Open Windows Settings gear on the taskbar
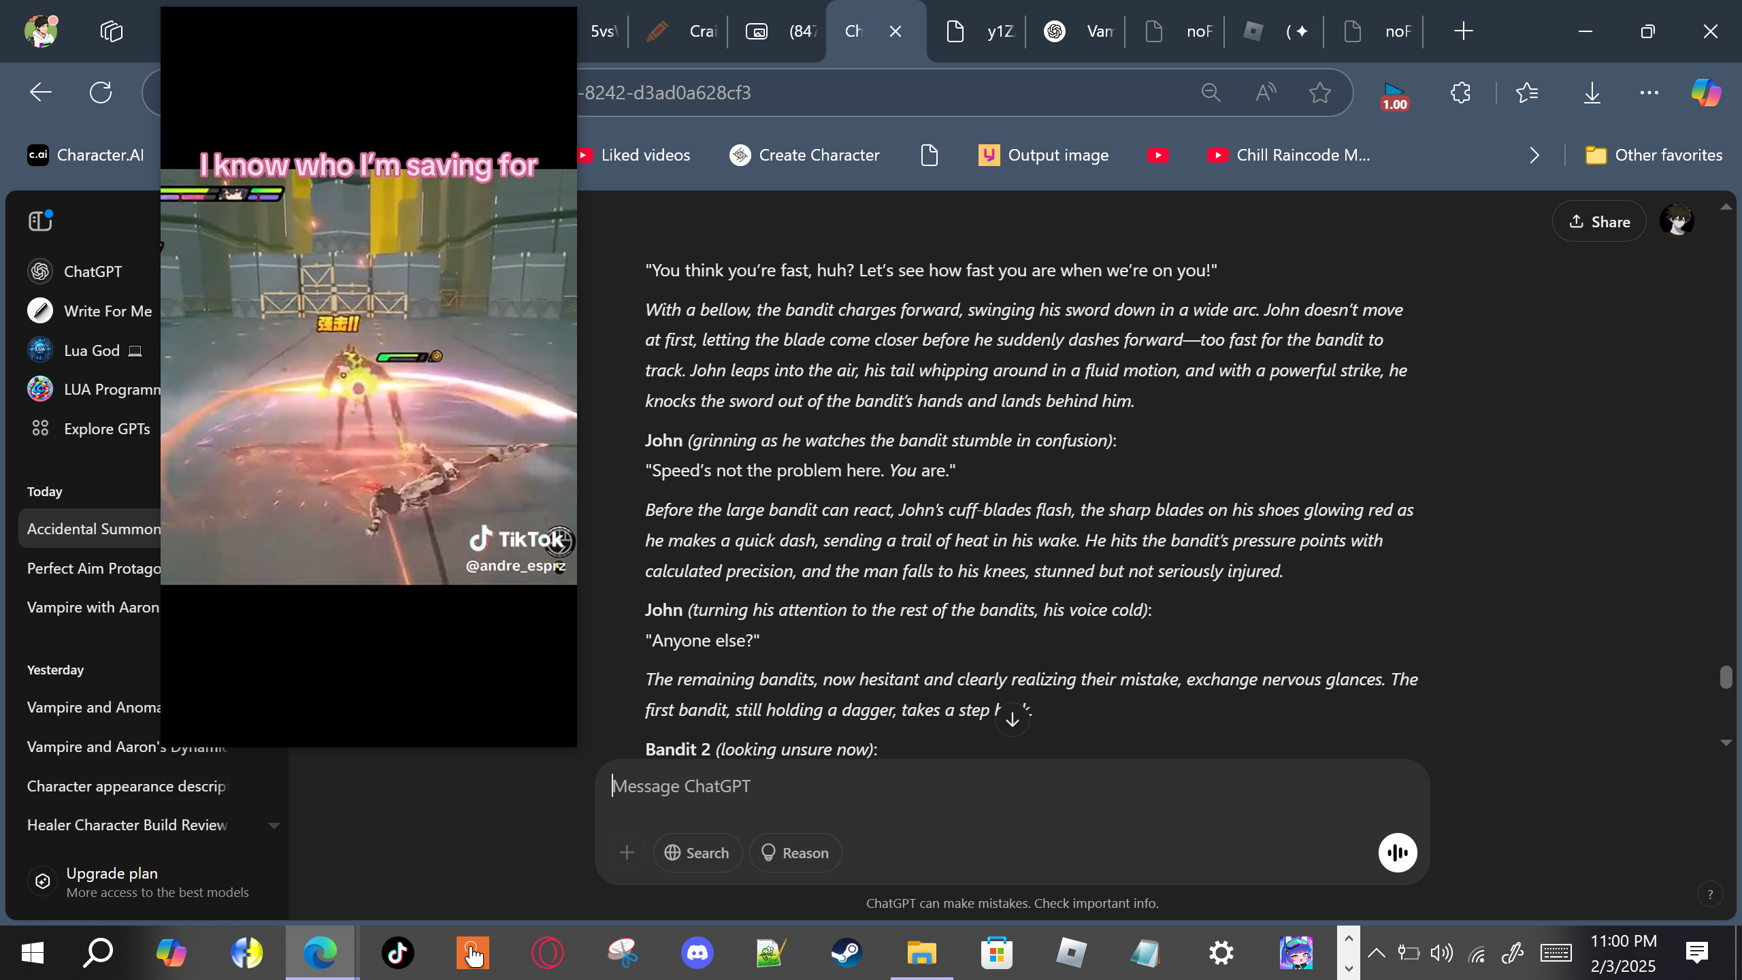This screenshot has width=1742, height=980. point(1221,953)
